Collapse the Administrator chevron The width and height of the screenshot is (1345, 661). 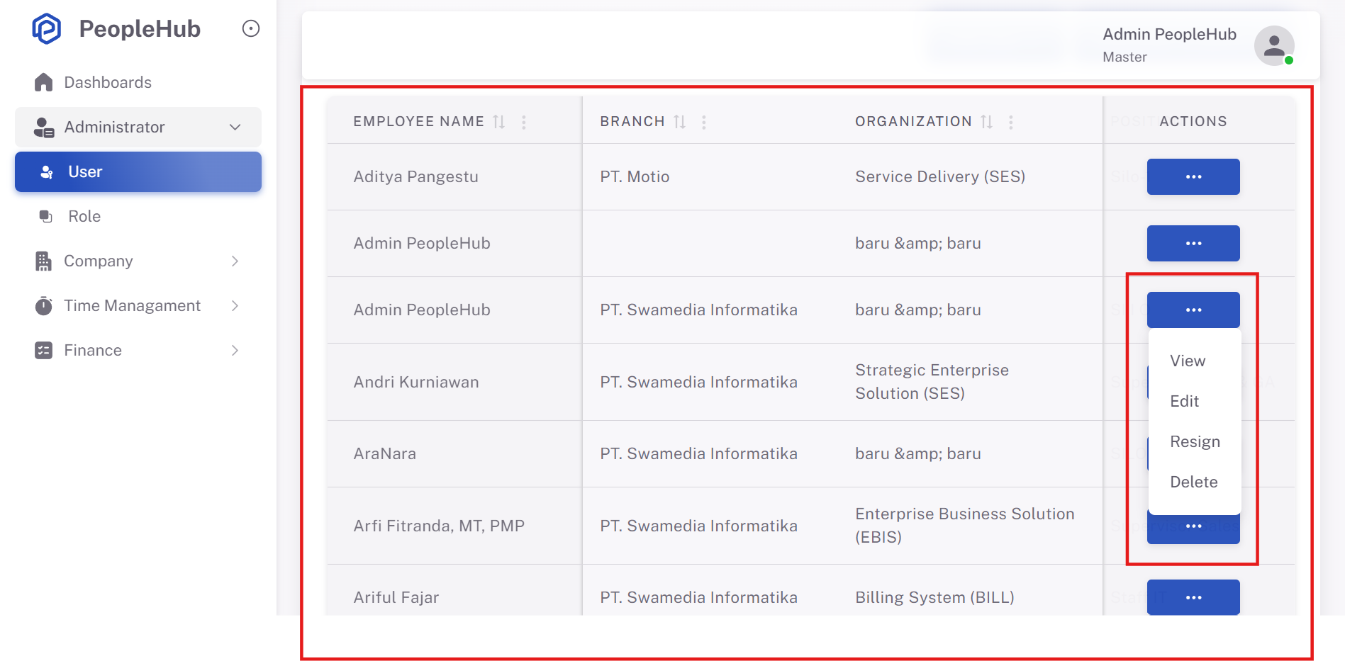pos(235,128)
